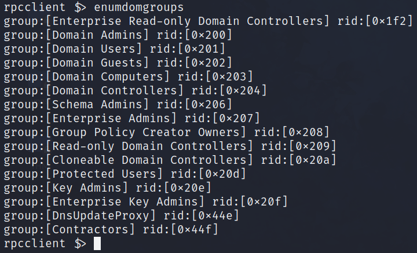
Task: Click the Cloneable Domain Controllers group name
Action: 149,159
